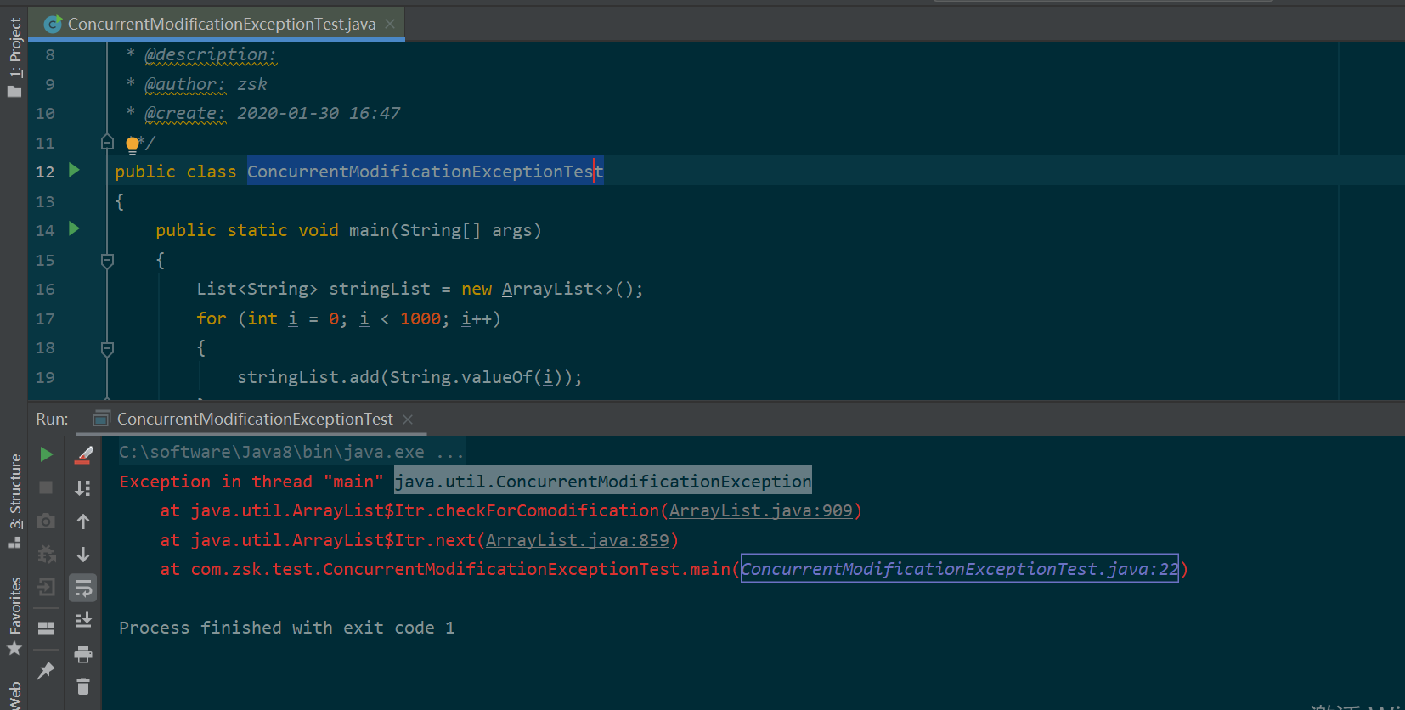Toggle pin tab in Run panel
The width and height of the screenshot is (1405, 710).
[x=47, y=670]
